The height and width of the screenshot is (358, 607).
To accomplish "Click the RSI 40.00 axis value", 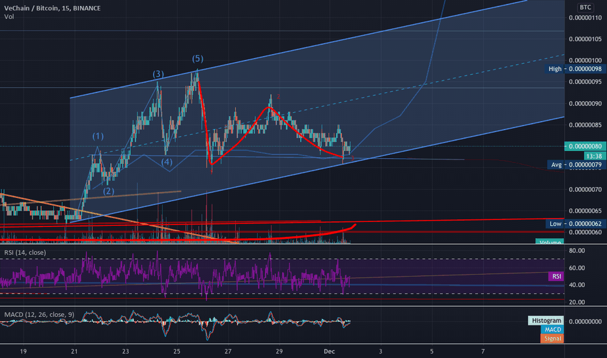I will (x=577, y=285).
